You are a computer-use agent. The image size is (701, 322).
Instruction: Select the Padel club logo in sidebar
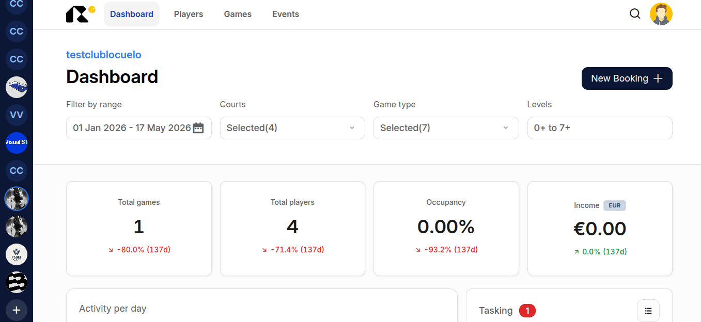click(x=17, y=254)
